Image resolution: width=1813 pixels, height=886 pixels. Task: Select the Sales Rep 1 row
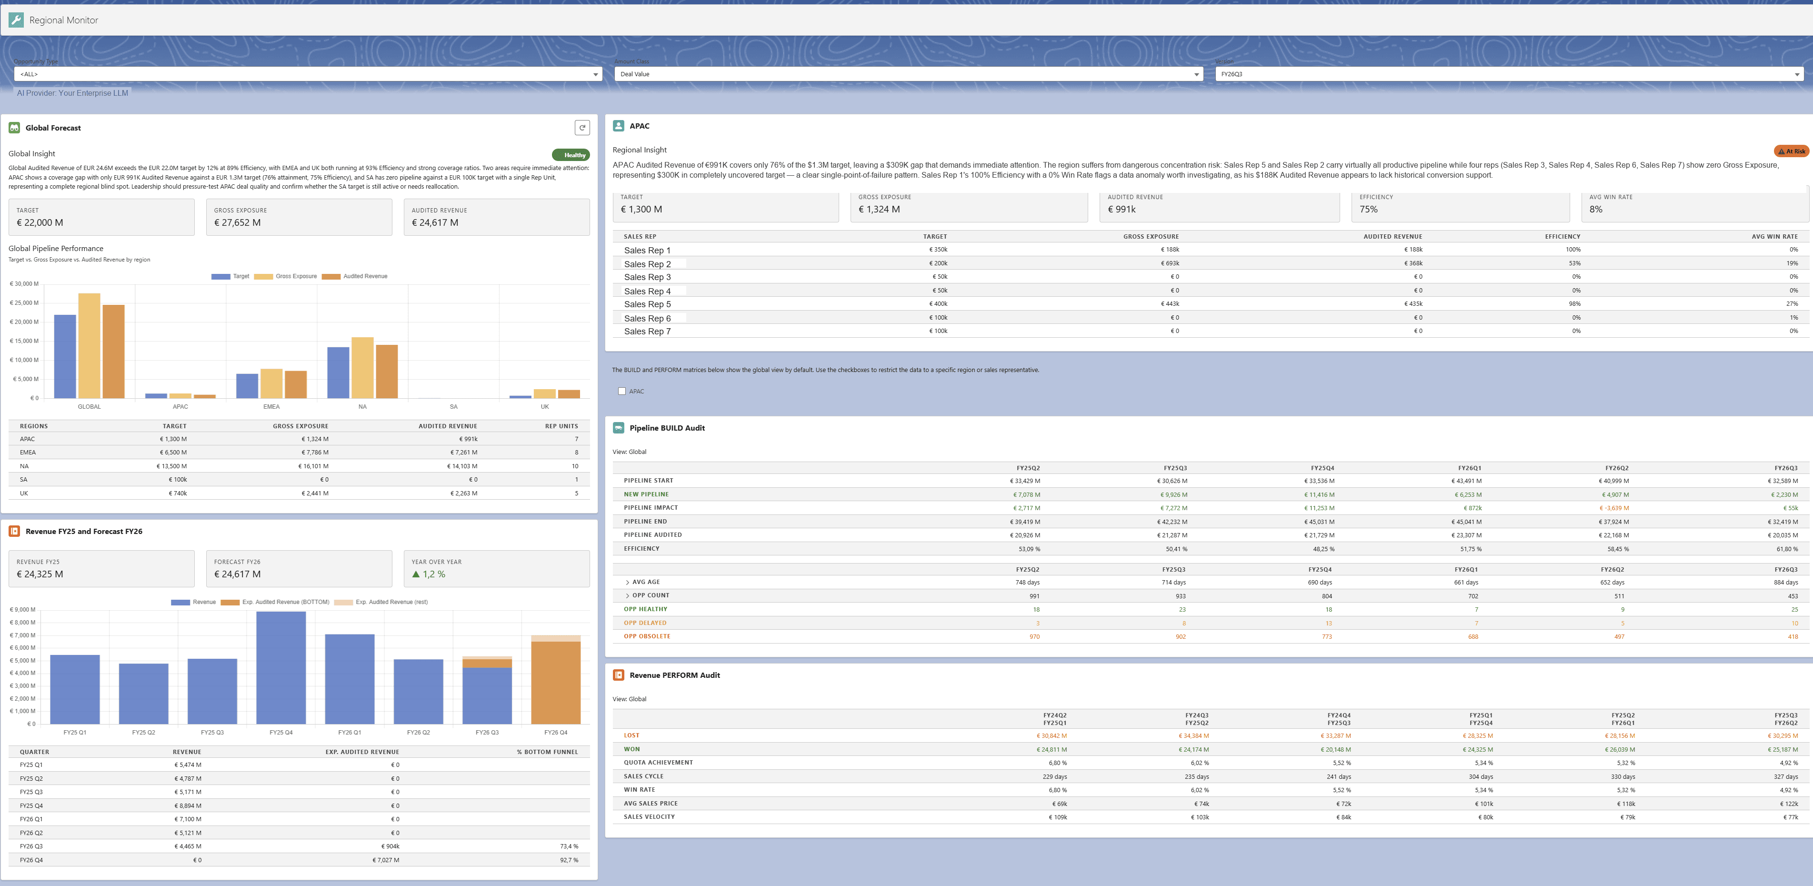(x=1211, y=250)
